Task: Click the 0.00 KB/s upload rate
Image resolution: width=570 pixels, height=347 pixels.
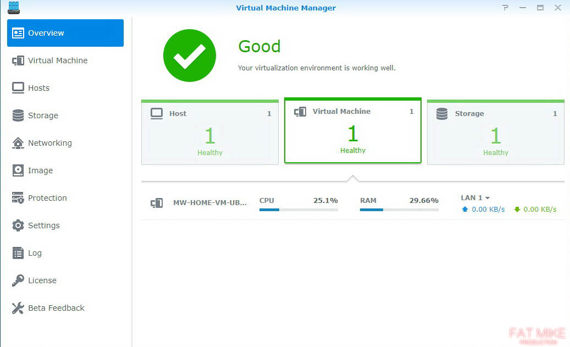Action: click(x=488, y=209)
